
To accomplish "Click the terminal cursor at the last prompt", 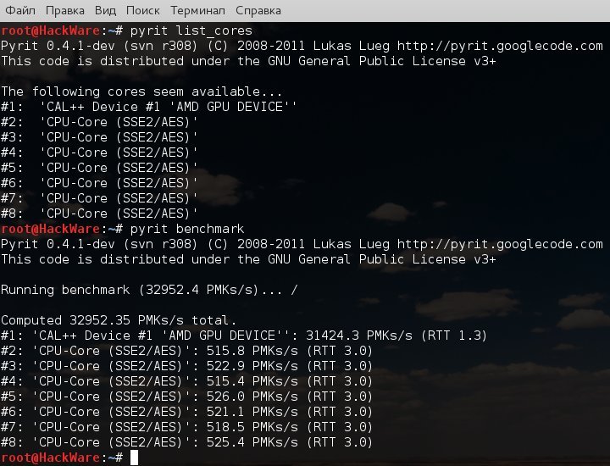I will (134, 458).
